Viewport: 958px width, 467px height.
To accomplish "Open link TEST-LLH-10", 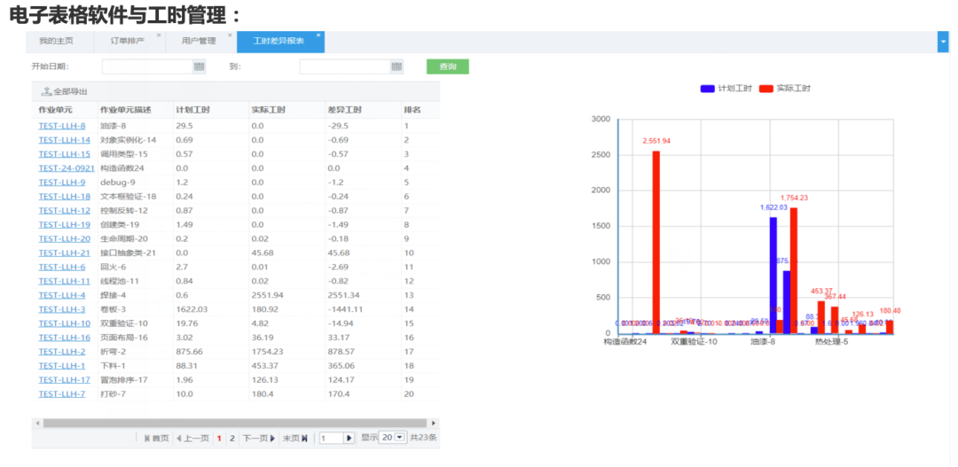I will [x=64, y=323].
